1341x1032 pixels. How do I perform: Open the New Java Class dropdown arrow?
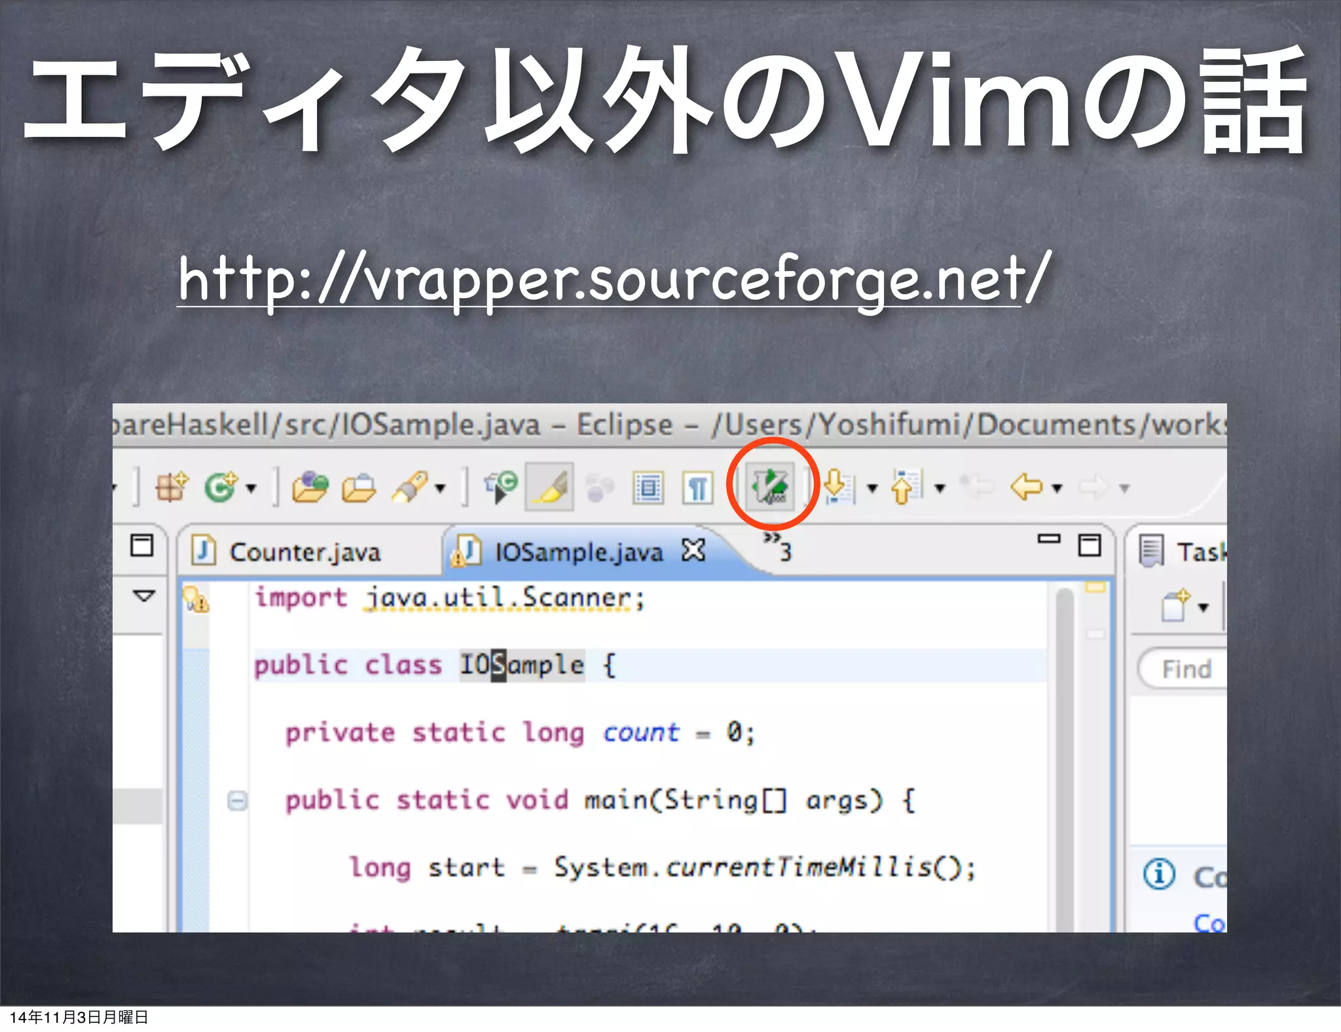point(251,488)
